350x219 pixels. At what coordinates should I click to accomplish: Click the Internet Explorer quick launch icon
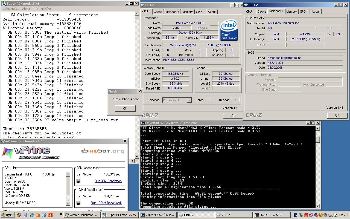(x=31, y=215)
